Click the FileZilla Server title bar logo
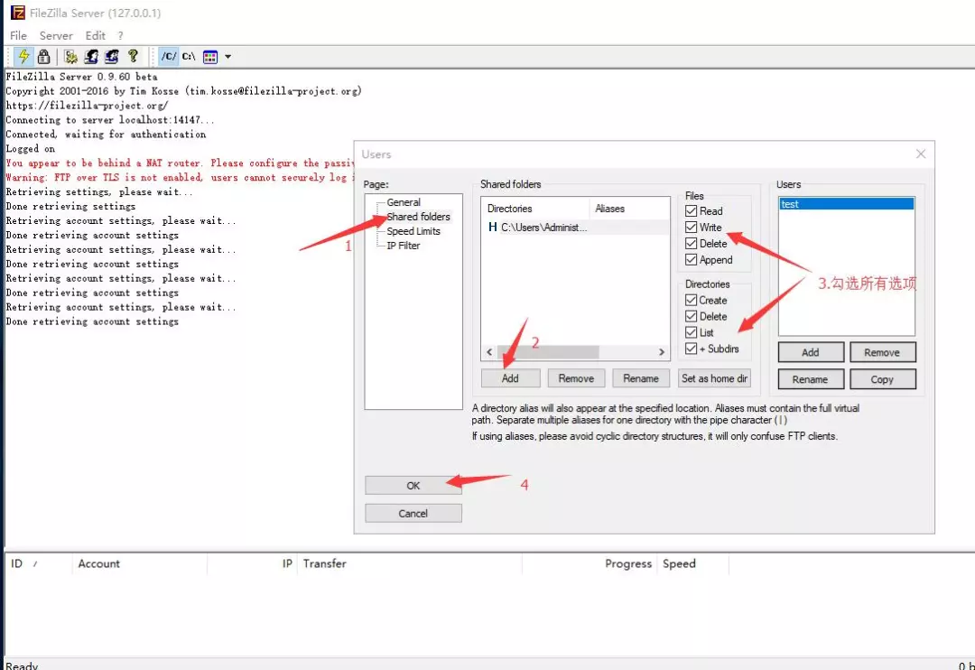Viewport: 975px width, 670px height. point(18,13)
